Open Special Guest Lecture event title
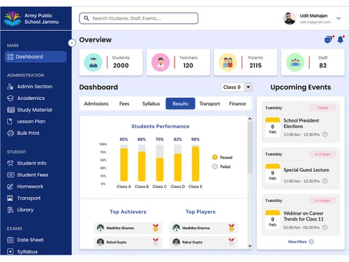The image size is (349, 262). pos(306,170)
